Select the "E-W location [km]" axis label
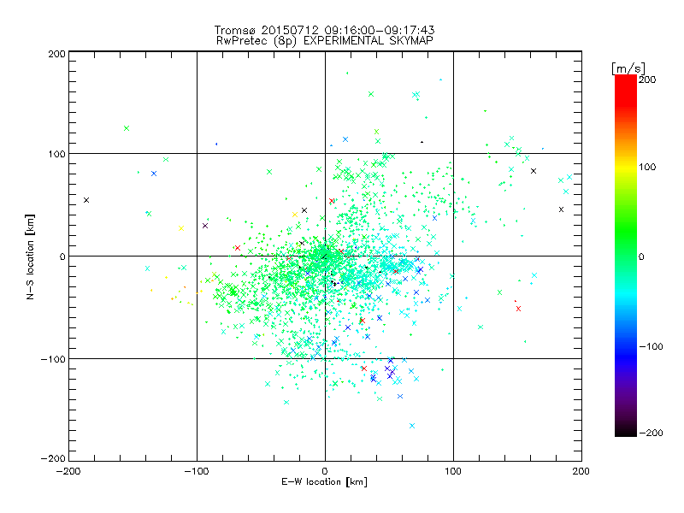684x513 pixels. pos(324,481)
